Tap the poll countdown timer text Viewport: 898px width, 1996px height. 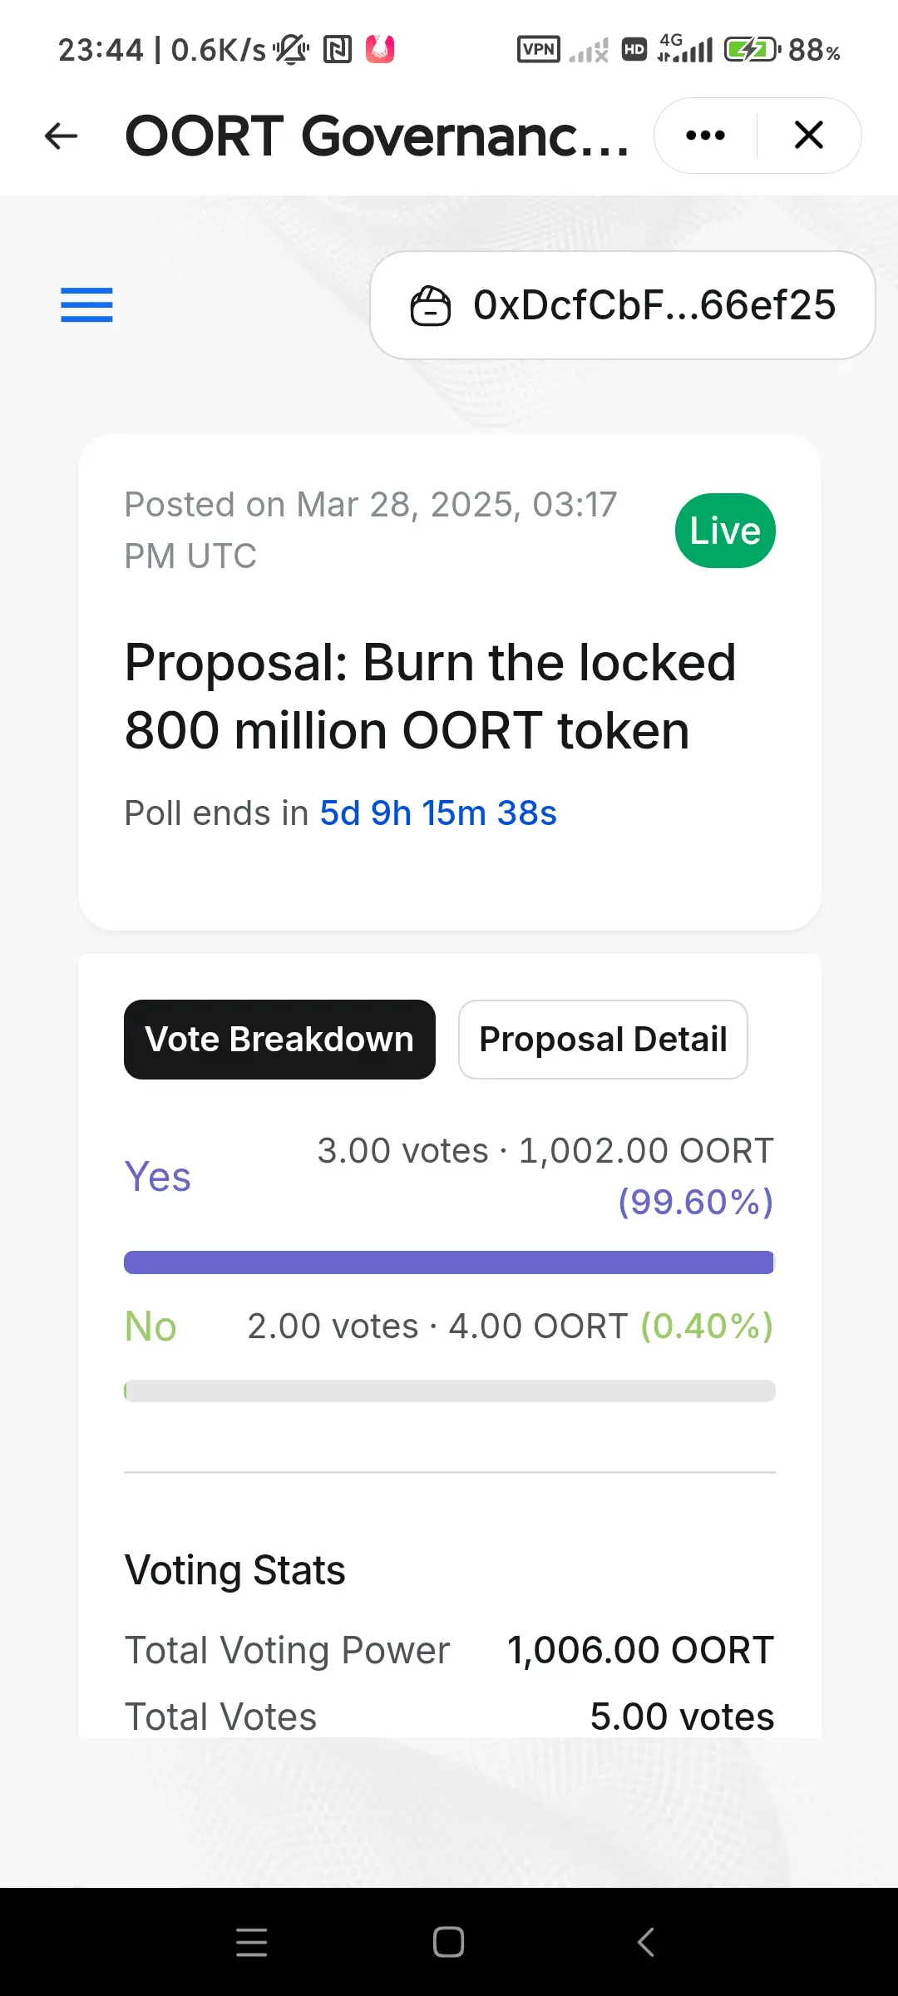(x=438, y=813)
